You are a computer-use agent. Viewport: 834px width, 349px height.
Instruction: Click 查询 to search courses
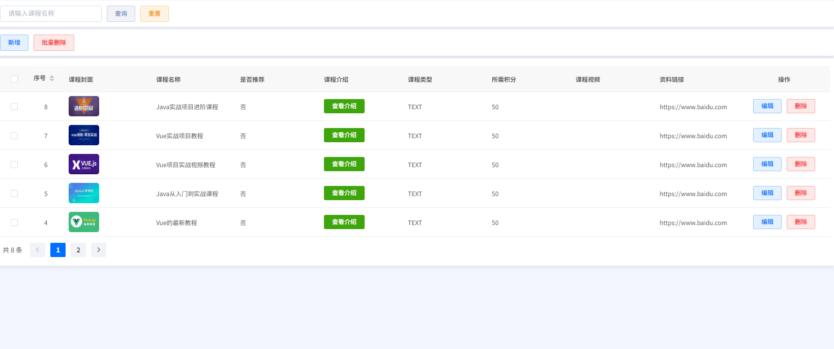[x=121, y=14]
